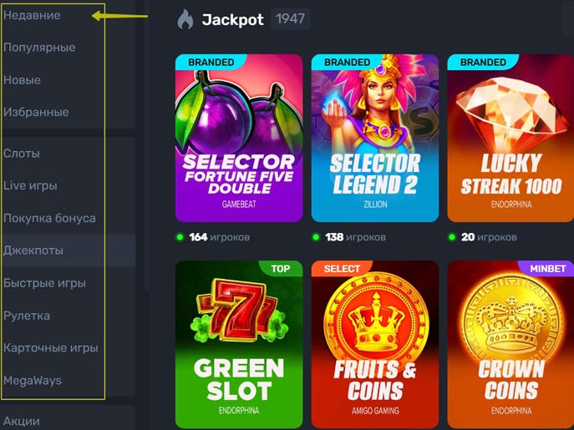This screenshot has height=430, width=574.
Task: Select the Слоты category
Action: pos(22,154)
